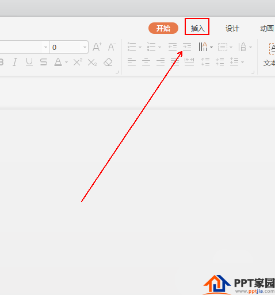Expand the numbered list style dropdown
Viewport: 275px width, 295px height.
(159, 47)
